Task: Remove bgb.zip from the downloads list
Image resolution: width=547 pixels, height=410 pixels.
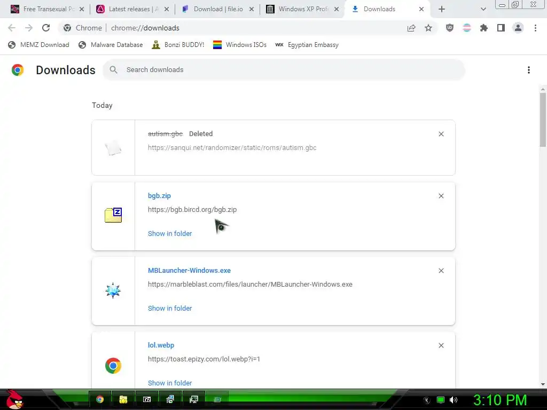Action: click(441, 196)
